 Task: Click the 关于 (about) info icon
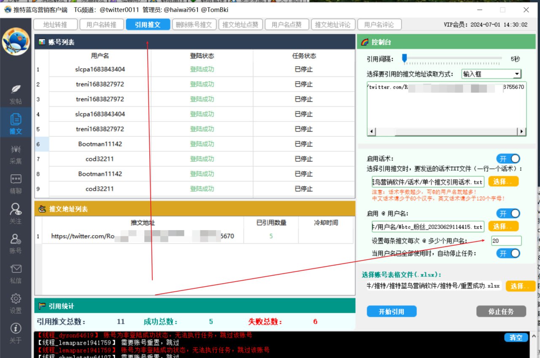(x=16, y=328)
